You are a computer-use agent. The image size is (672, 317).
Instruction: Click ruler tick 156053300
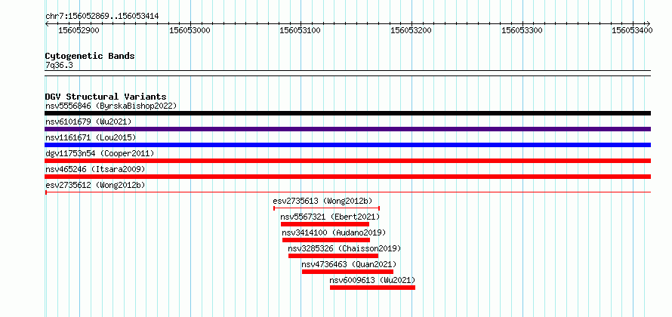(x=522, y=30)
